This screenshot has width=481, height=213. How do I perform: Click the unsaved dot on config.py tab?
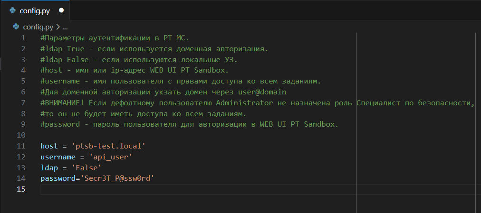61,10
